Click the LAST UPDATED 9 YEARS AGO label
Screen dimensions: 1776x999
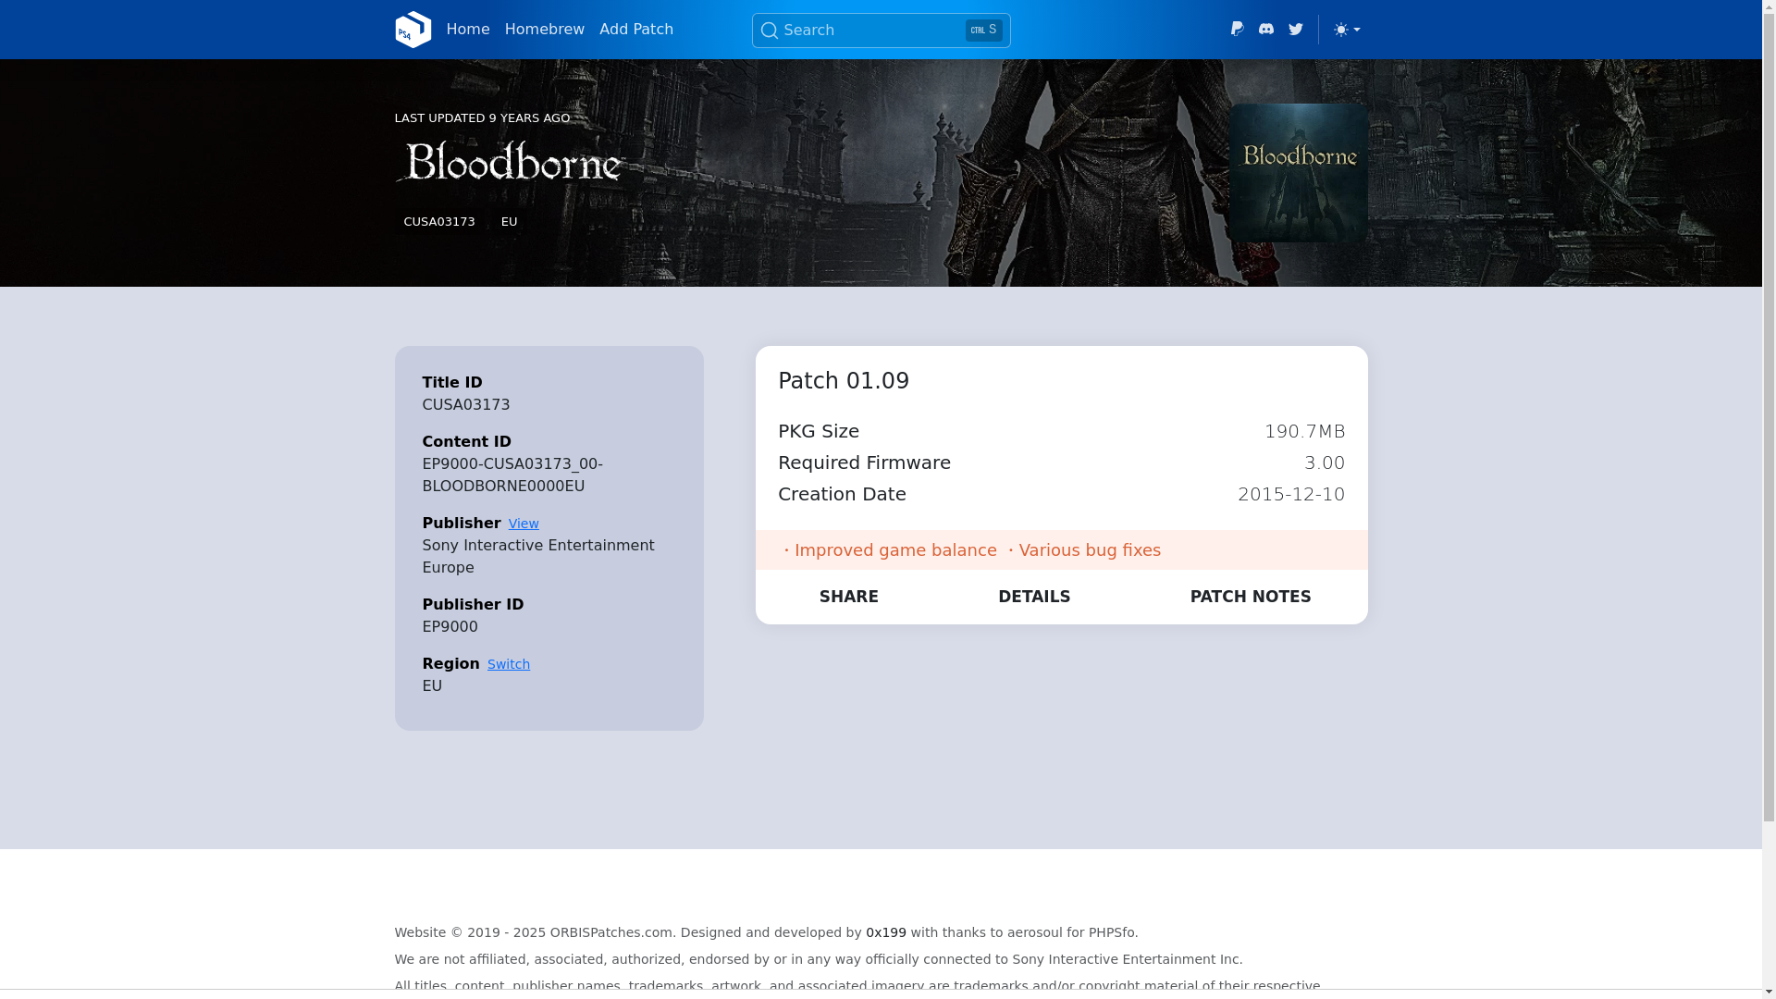pos(482,118)
